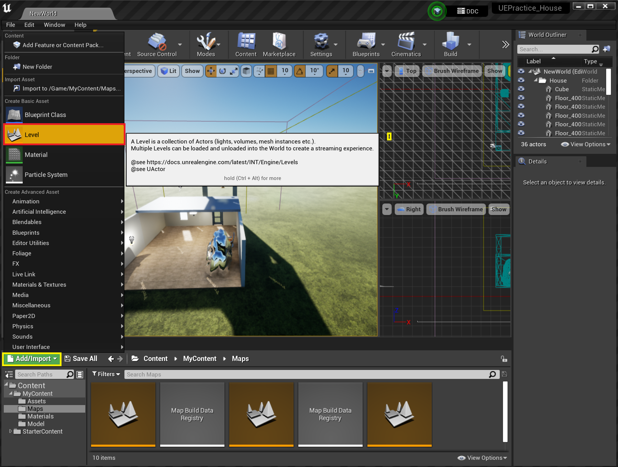Open Right viewport options arrow

tap(387, 209)
